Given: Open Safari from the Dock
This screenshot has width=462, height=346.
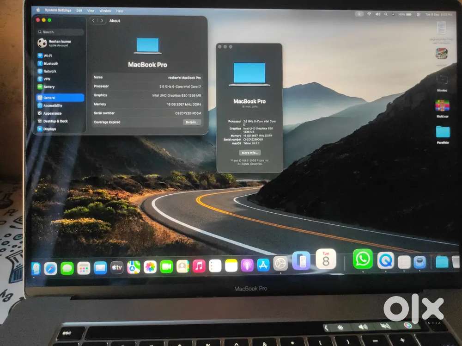Looking at the screenshot, I should coord(50,269).
